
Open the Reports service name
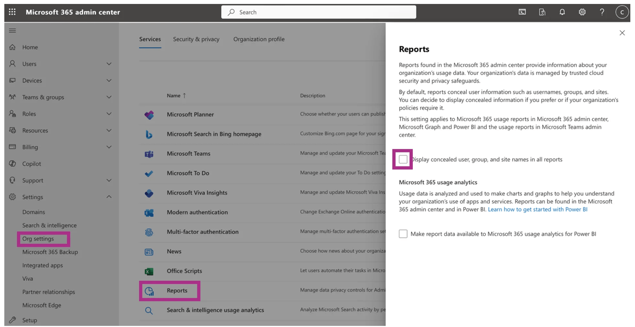(177, 290)
